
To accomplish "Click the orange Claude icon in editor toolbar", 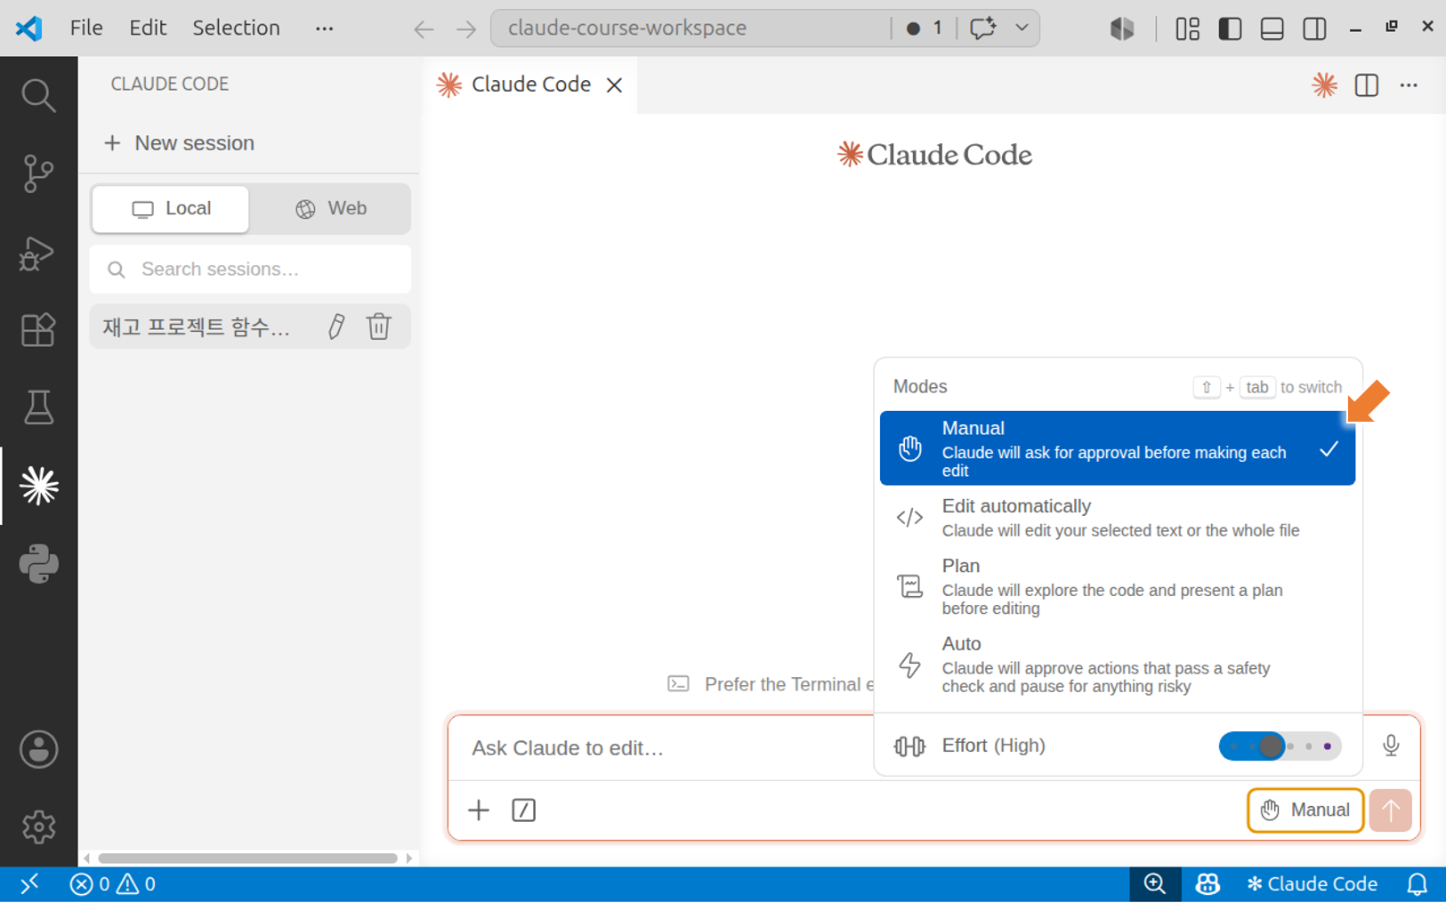I will tap(1324, 85).
